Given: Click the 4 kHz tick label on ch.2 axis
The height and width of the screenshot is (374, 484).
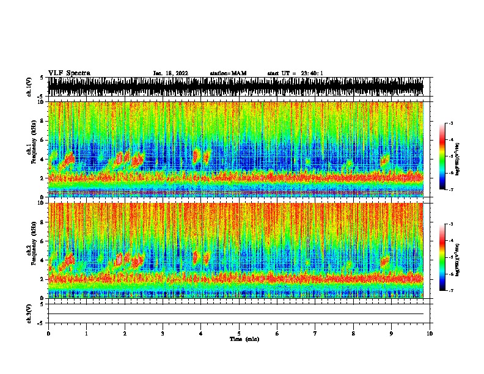Looking at the screenshot, I should tap(43, 260).
